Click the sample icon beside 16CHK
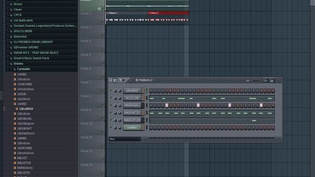315x177 pixels. point(15,94)
